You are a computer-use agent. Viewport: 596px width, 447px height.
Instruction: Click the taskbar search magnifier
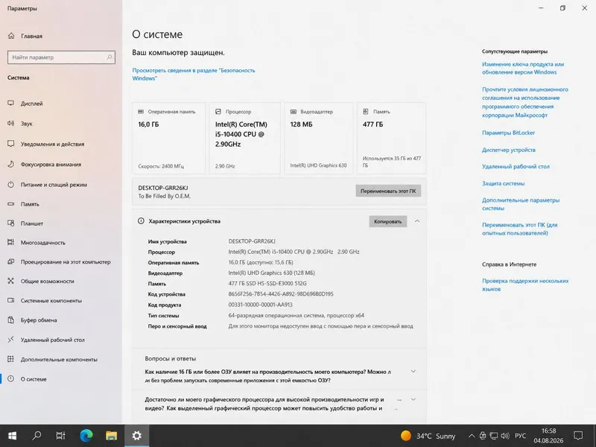click(37, 436)
